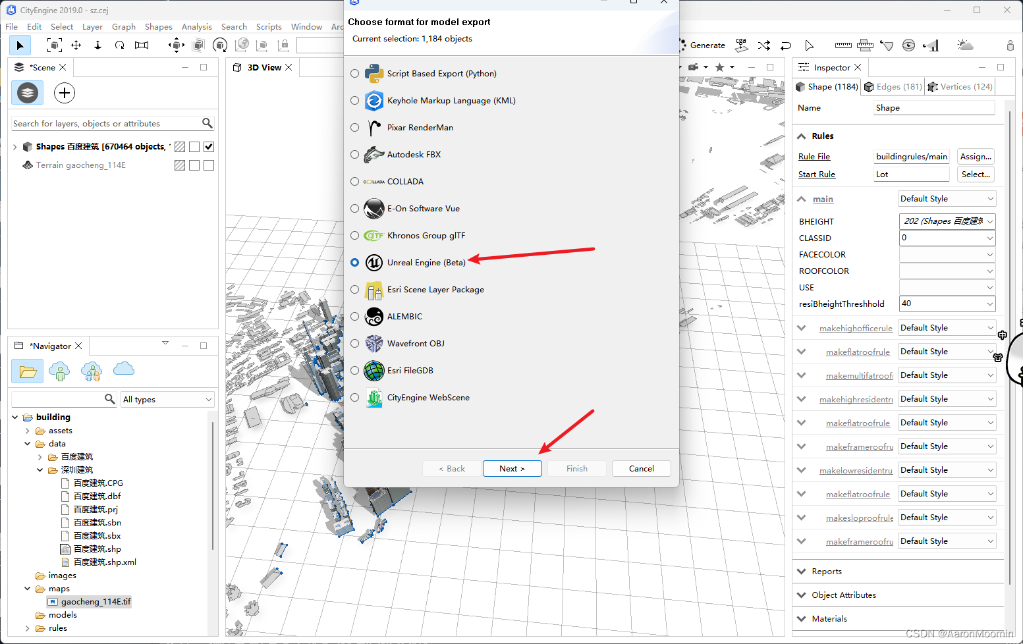Choose CityEngine WebScene export option

(355, 398)
